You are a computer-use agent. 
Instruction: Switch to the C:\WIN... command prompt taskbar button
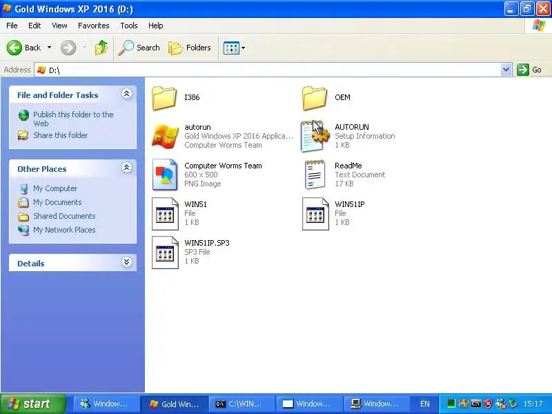click(241, 404)
